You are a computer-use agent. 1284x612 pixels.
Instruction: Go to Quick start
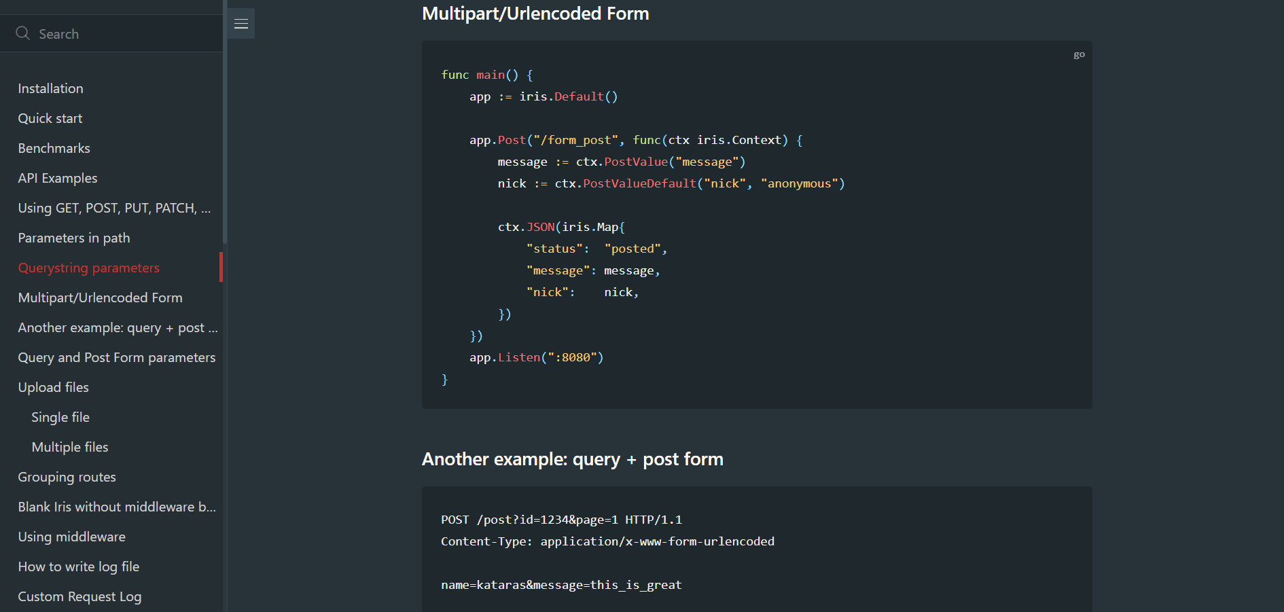pos(50,118)
